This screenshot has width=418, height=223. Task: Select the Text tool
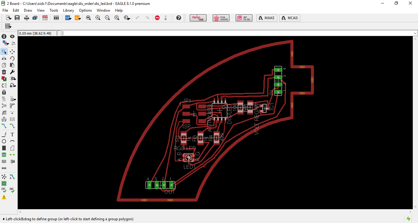(12, 134)
